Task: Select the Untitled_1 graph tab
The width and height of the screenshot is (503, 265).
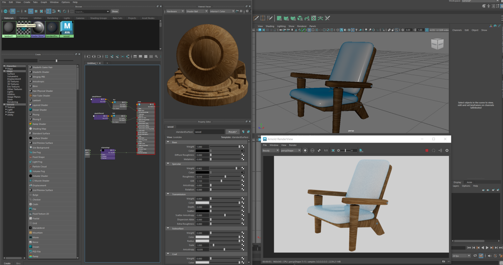Action: click(93, 63)
